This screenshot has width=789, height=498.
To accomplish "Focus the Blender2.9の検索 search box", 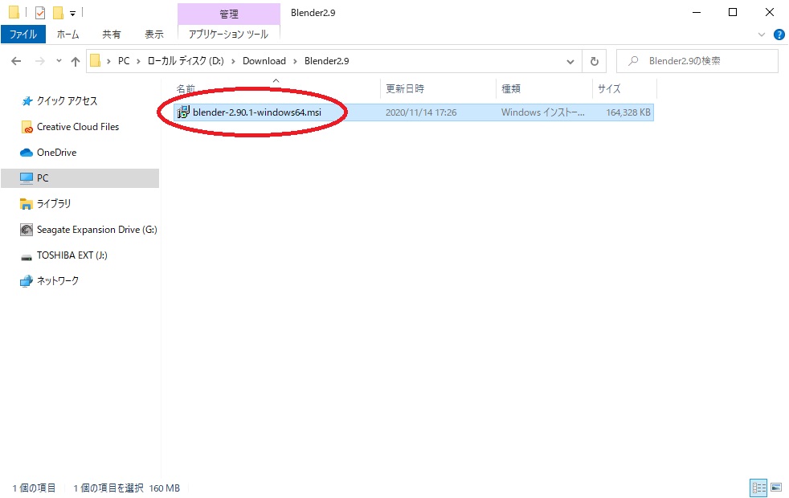I will click(697, 61).
